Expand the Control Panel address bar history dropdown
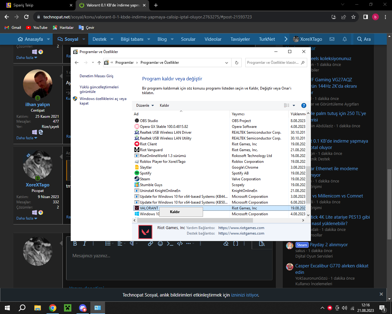This screenshot has height=314, width=392. tap(227, 63)
